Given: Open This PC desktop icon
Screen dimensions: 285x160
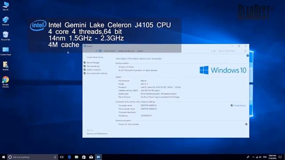Looking at the screenshot, I should (x=5, y=6).
